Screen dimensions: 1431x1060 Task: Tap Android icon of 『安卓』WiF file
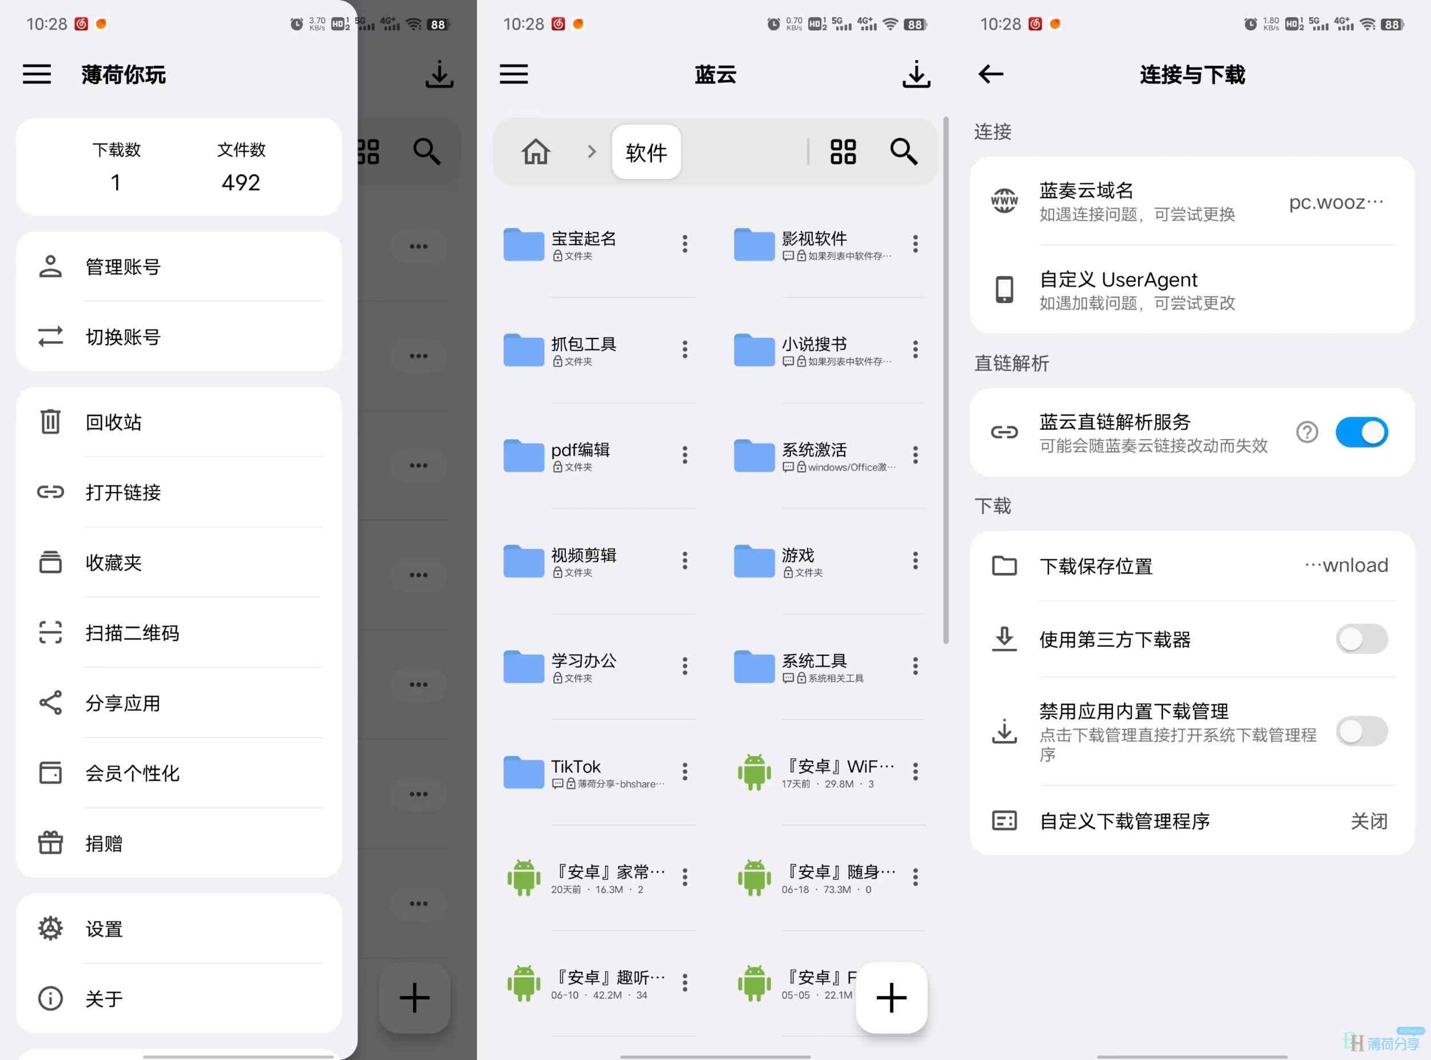click(x=754, y=772)
